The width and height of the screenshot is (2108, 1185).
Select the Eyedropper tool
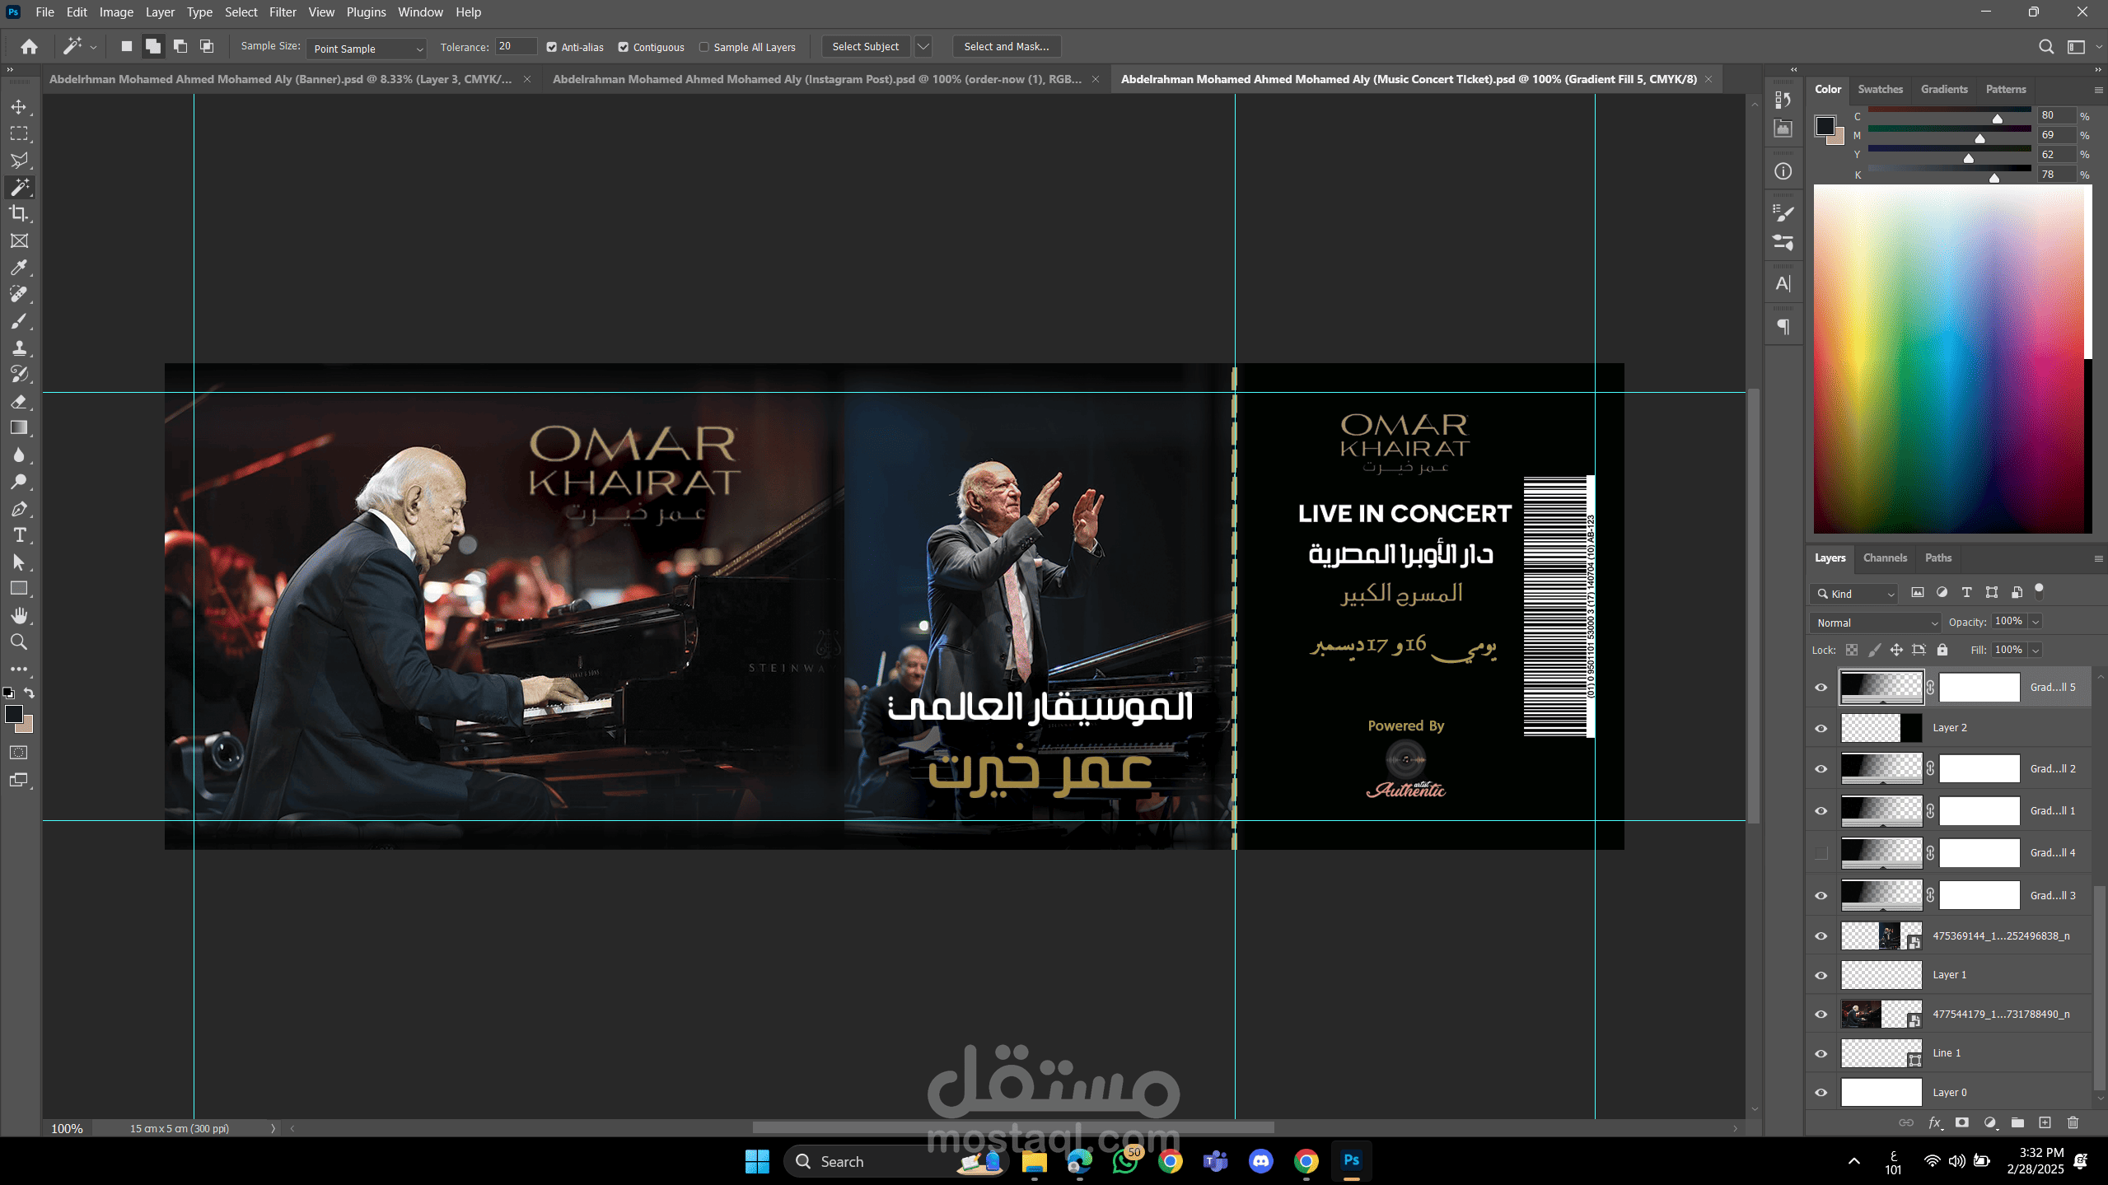tap(19, 268)
